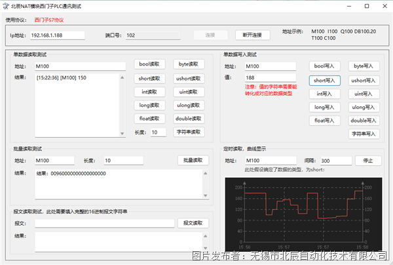Screen dimensions: 393x265
Task: Click the empty 报文 message input box
Action: tap(105, 222)
